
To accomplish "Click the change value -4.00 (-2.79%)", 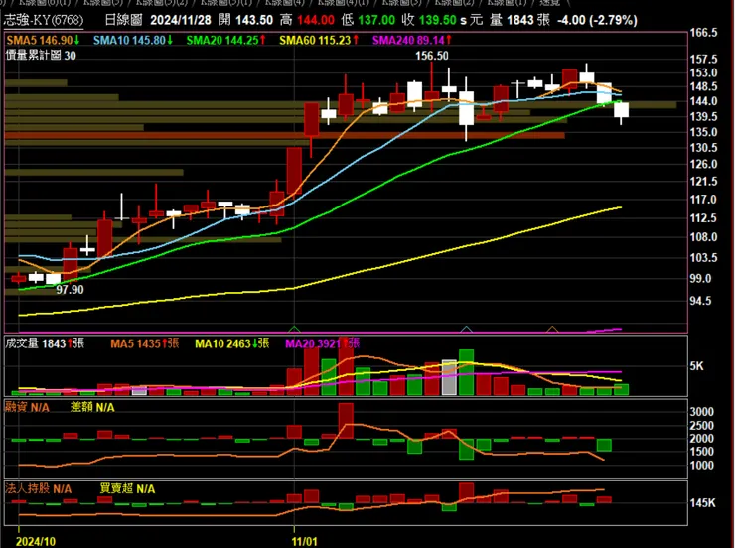I will 597,20.
